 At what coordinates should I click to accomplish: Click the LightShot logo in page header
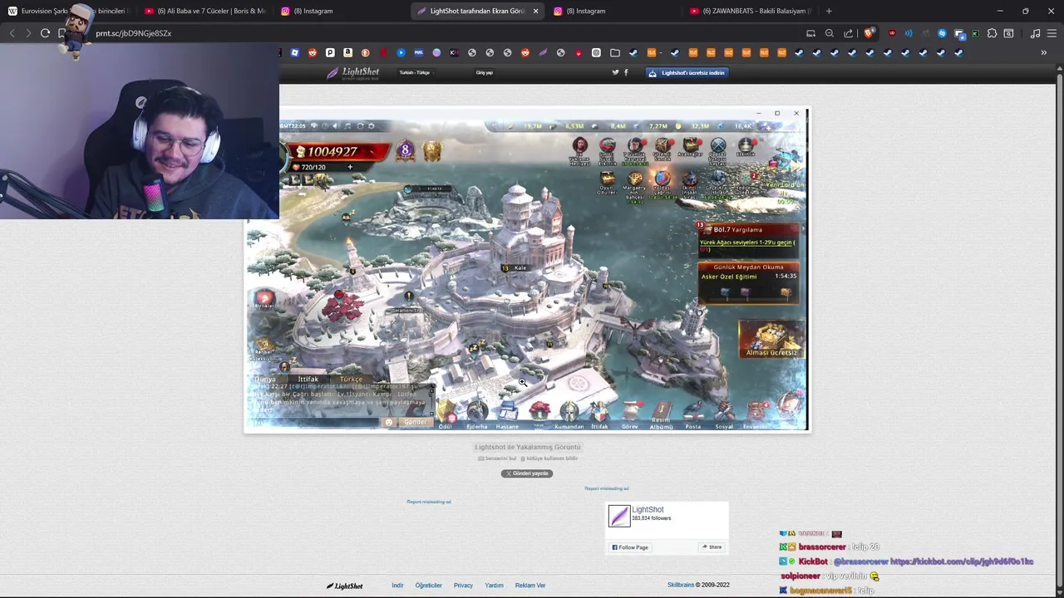tap(352, 72)
